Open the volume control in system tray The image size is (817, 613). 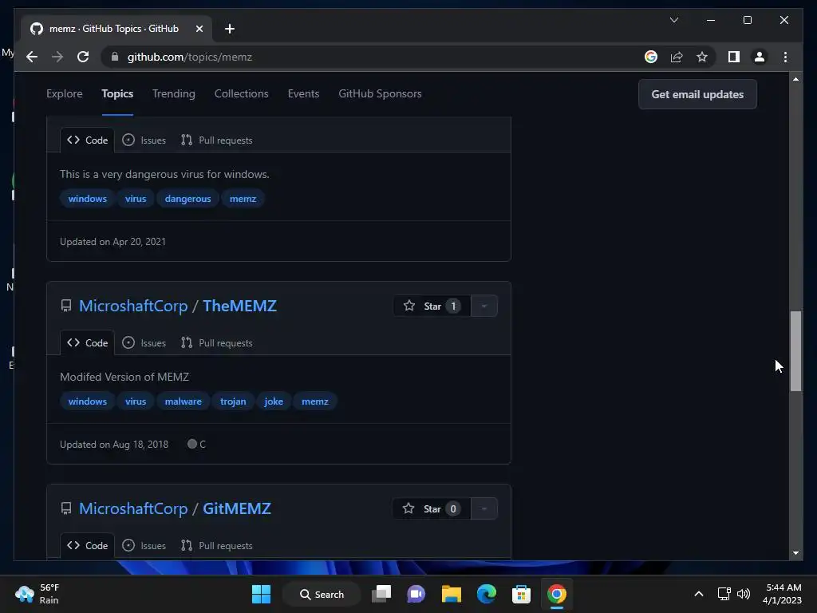pos(744,594)
